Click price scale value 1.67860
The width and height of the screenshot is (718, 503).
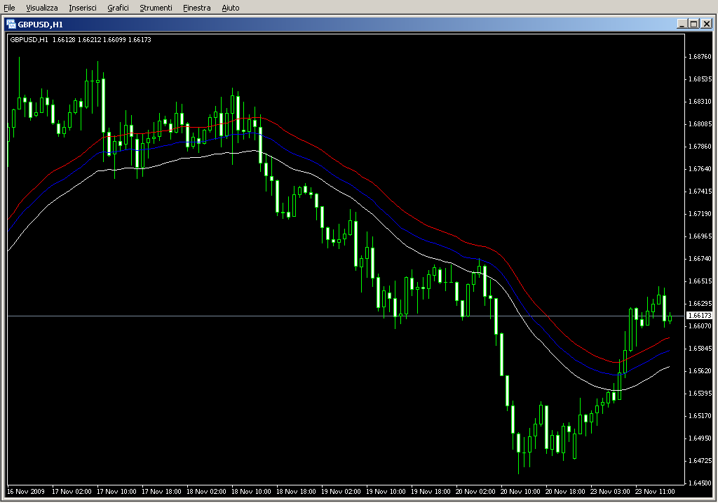(700, 147)
